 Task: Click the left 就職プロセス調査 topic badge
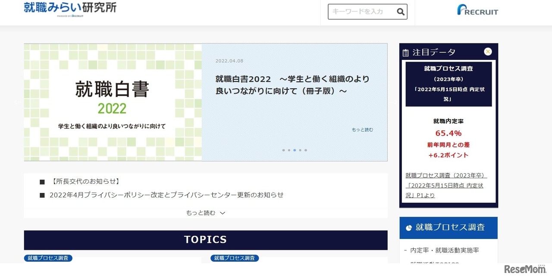pos(48,258)
